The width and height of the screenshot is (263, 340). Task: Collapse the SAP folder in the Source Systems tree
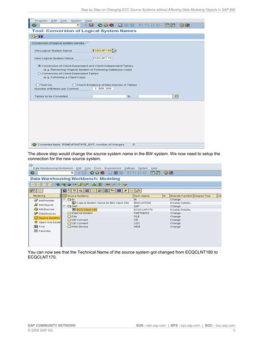pyautogui.click(x=64, y=206)
